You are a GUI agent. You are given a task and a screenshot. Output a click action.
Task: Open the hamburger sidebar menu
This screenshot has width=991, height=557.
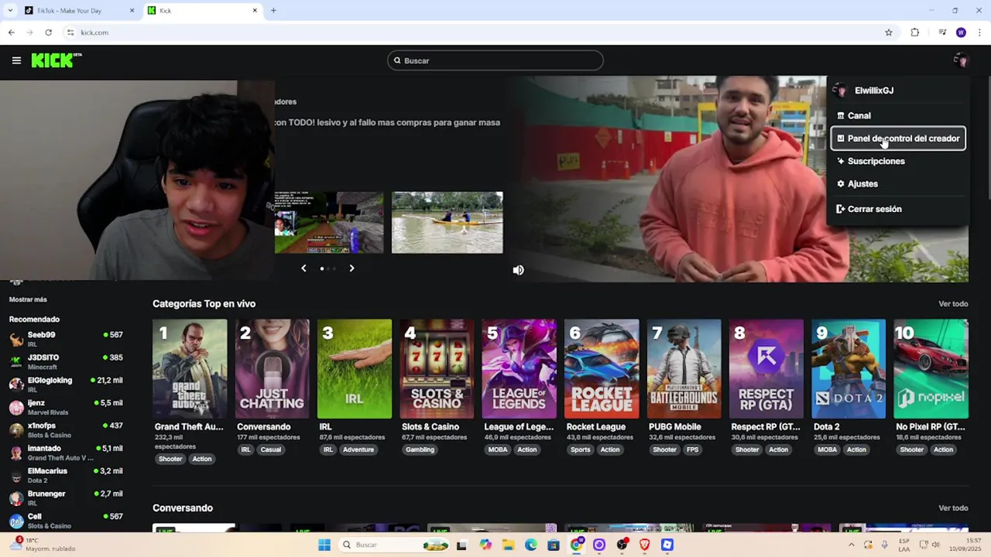16,60
